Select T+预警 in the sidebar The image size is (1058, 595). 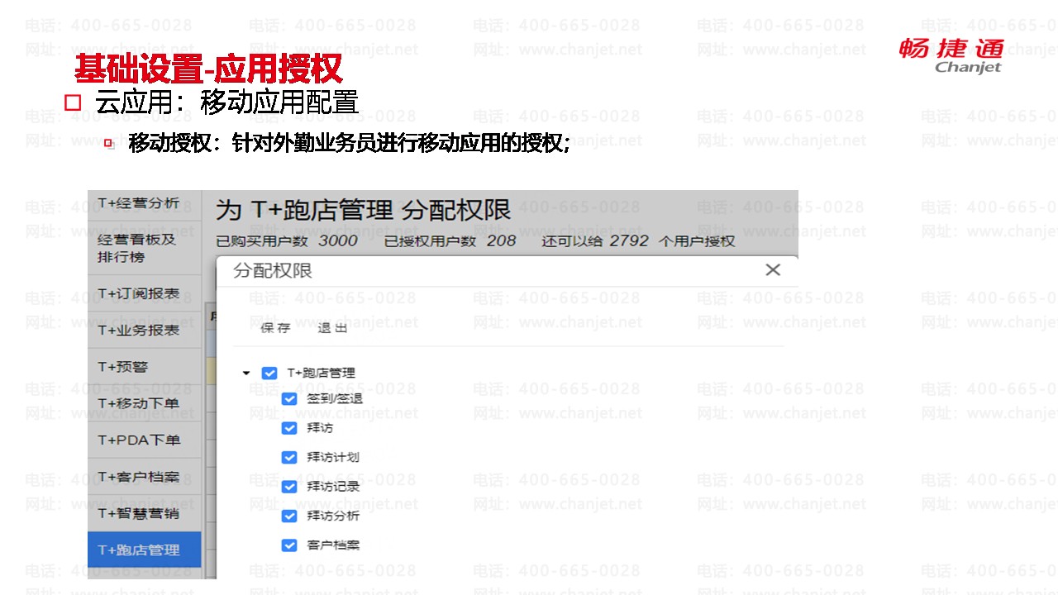click(145, 366)
